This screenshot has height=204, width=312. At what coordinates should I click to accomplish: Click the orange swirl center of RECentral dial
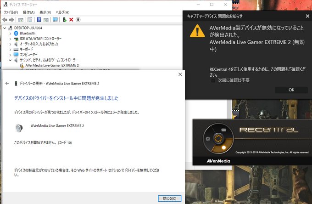point(218,138)
